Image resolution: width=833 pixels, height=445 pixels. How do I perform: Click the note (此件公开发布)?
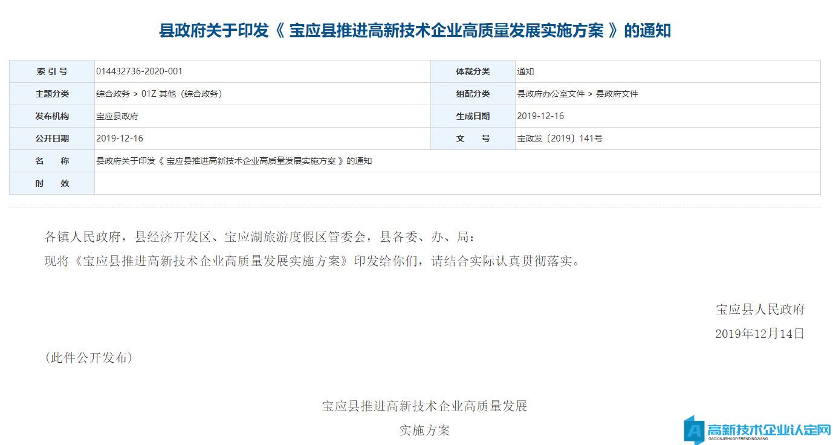89,358
